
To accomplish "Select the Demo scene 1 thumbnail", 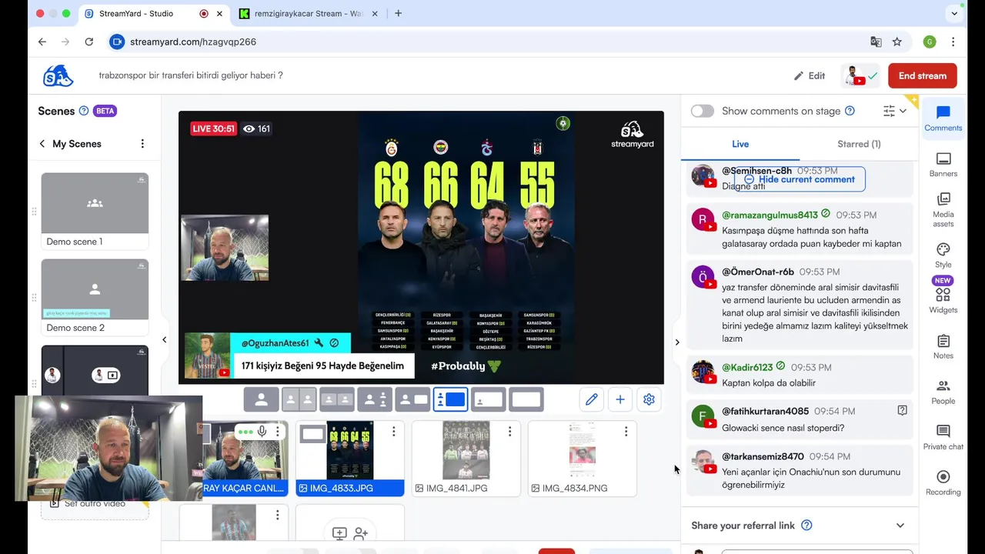I will click(95, 203).
